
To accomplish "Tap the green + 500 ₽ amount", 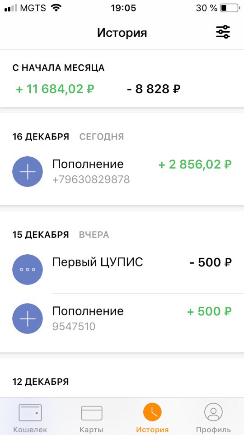I will pyautogui.click(x=209, y=311).
